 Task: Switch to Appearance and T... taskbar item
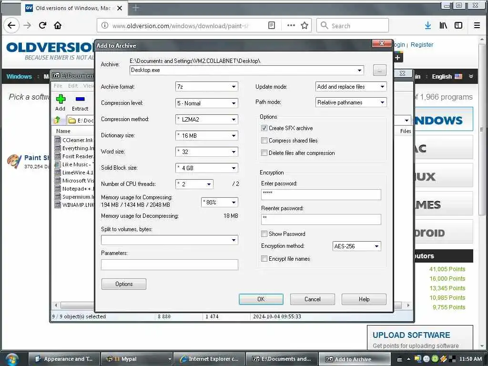pos(65,359)
